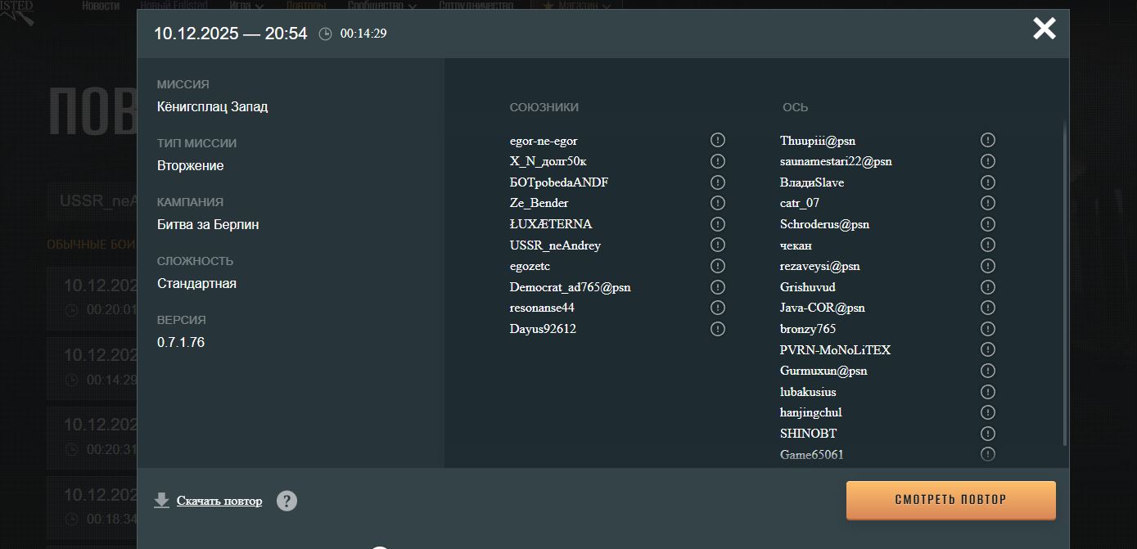Select the info icon beside PVRN-MoNoLiTEX
This screenshot has width=1137, height=549.
coord(988,350)
